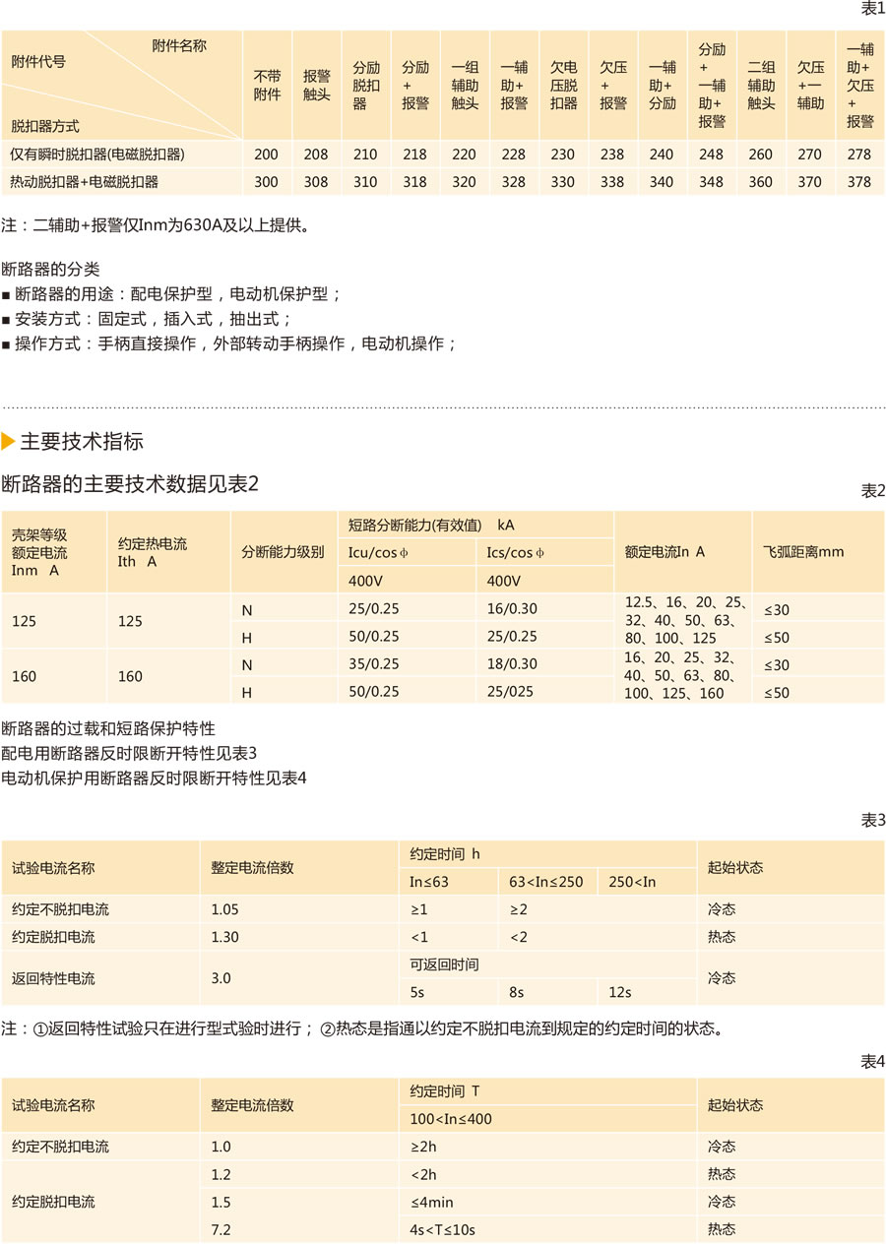
Task: Click the 35/0.25 Icu value cell
Action: coord(374,665)
